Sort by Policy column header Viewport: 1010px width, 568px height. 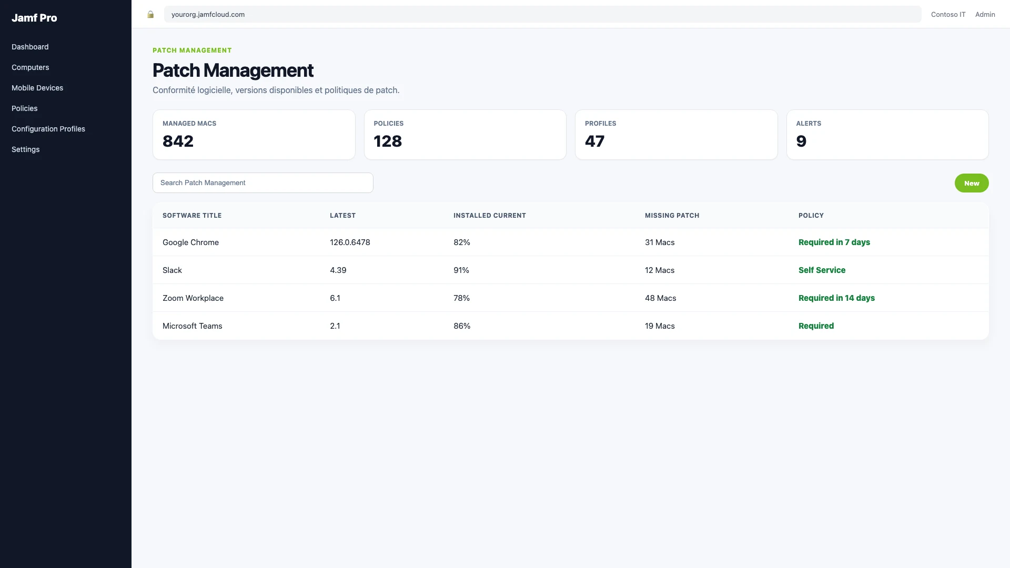(811, 216)
